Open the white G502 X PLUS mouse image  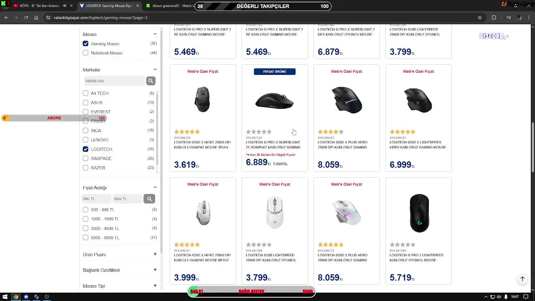point(346,212)
